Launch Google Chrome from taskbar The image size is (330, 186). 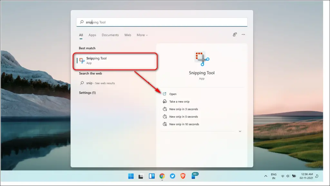[x=162, y=176]
